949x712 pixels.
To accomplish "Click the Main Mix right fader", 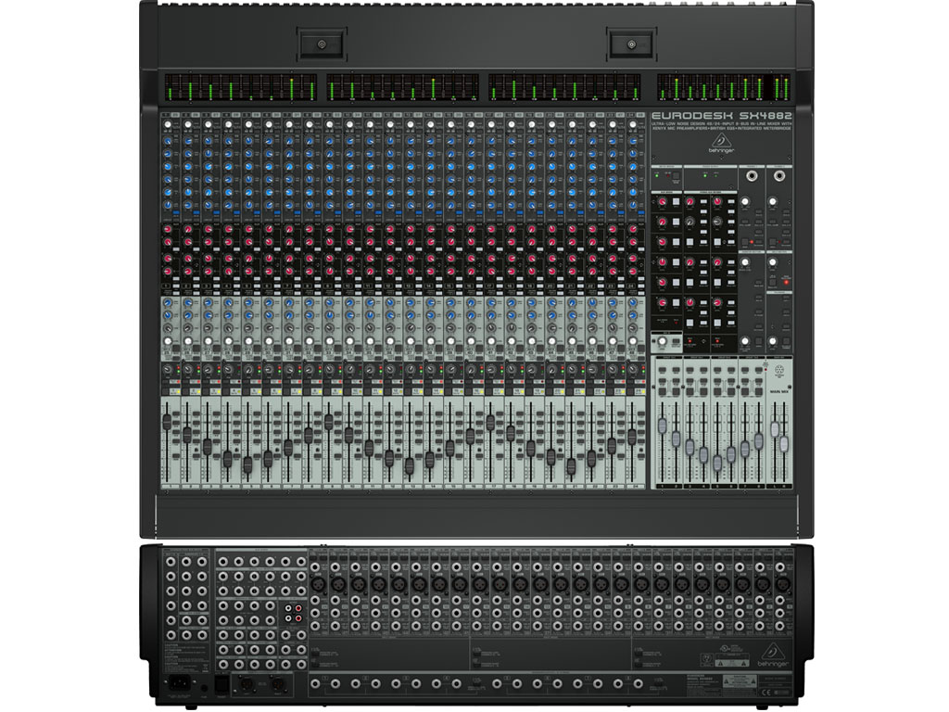I will (x=785, y=443).
